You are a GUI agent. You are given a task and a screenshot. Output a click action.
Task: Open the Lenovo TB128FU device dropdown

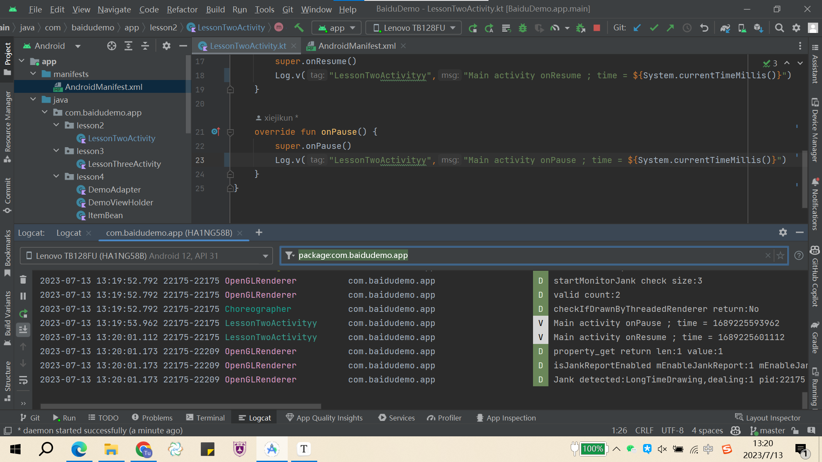click(414, 28)
